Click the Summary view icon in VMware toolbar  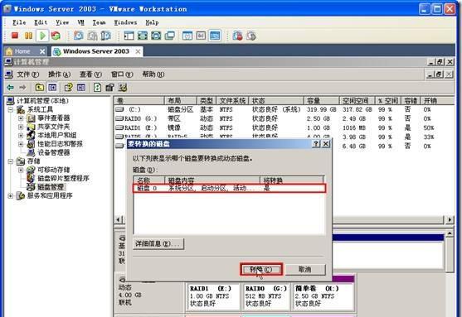click(x=187, y=36)
